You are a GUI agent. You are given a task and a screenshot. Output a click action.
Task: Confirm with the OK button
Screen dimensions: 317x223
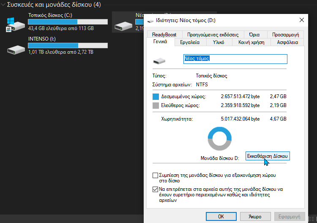[221, 217]
